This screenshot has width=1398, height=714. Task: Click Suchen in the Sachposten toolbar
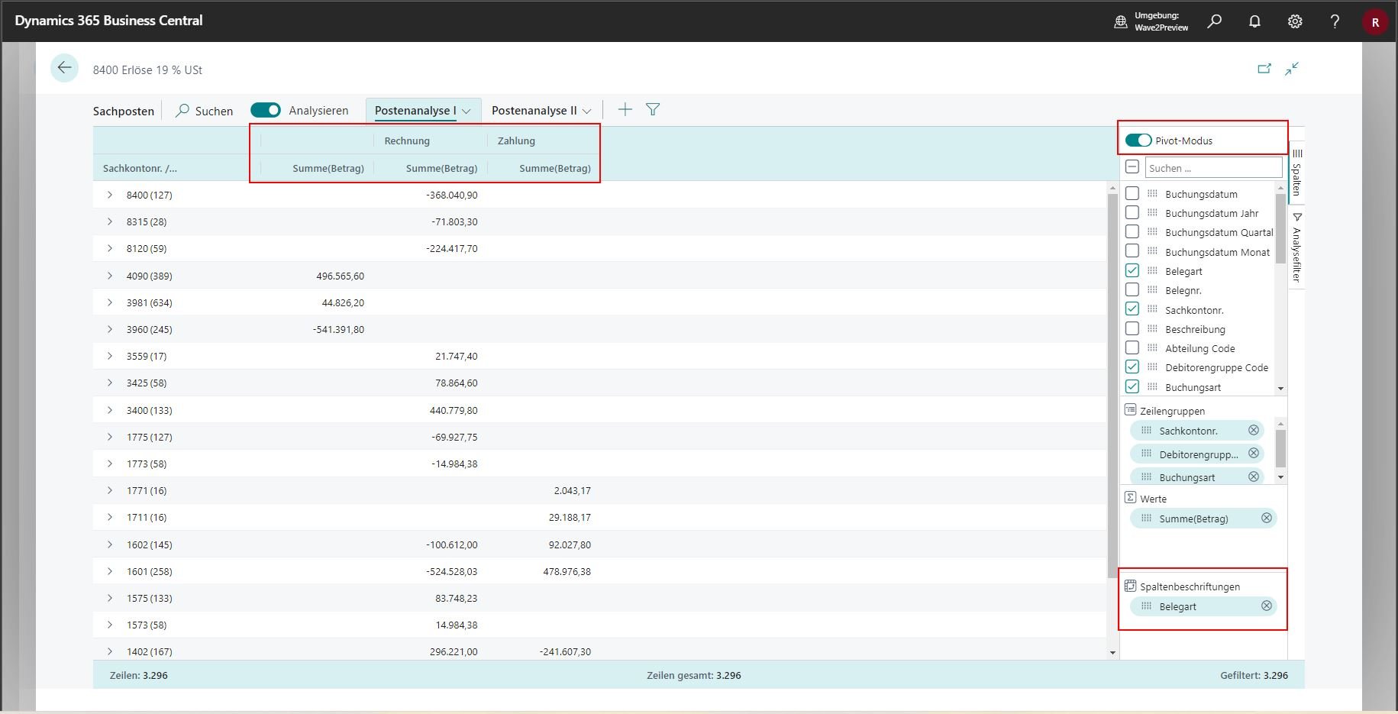coord(205,111)
